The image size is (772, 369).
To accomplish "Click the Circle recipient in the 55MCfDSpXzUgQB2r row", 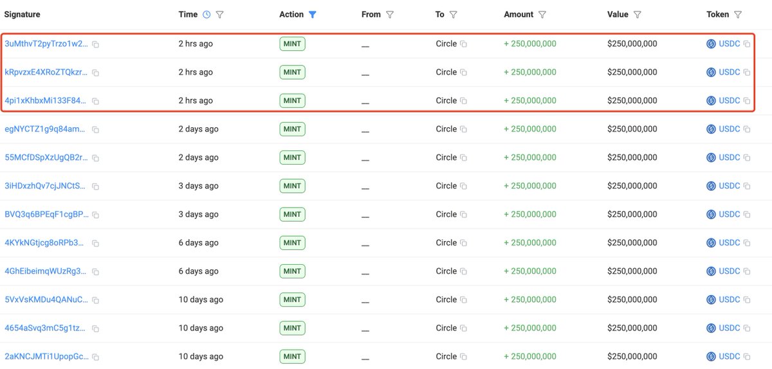I will (x=446, y=157).
